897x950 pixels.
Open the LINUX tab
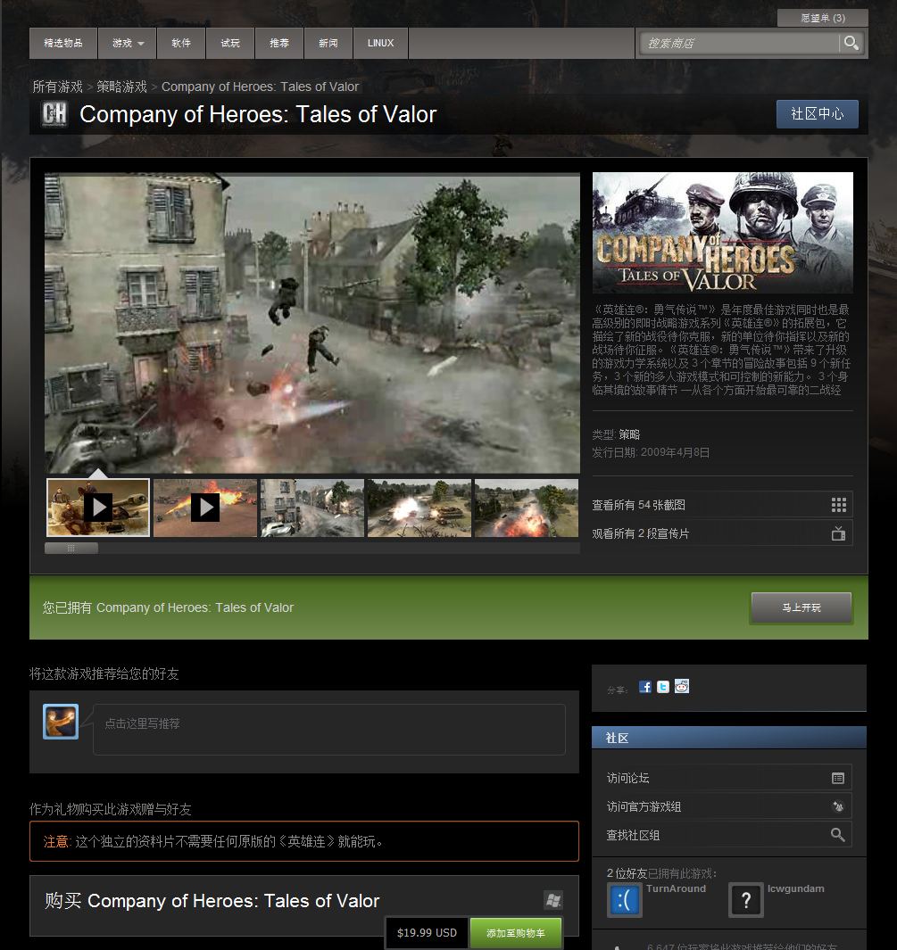[x=380, y=43]
